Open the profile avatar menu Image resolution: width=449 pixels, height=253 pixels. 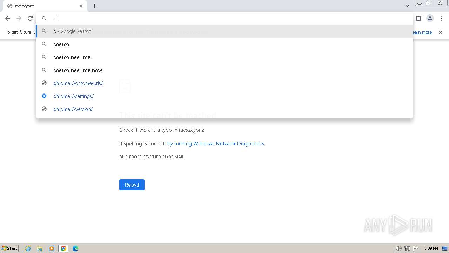click(430, 18)
